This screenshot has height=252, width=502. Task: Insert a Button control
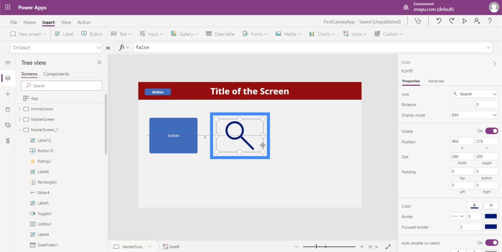92,34
